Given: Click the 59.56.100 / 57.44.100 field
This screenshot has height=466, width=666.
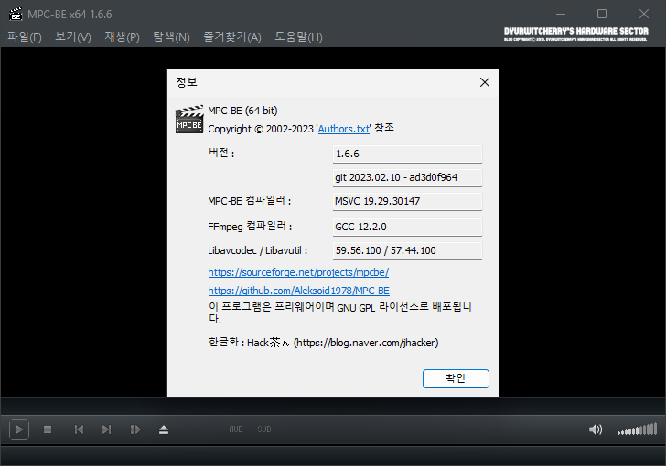Looking at the screenshot, I should [x=407, y=250].
